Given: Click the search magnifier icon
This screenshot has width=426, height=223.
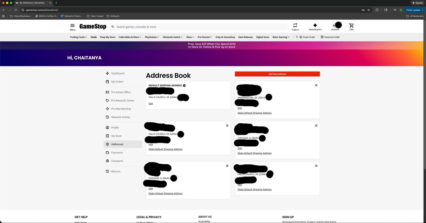Looking at the screenshot, I should [113, 27].
